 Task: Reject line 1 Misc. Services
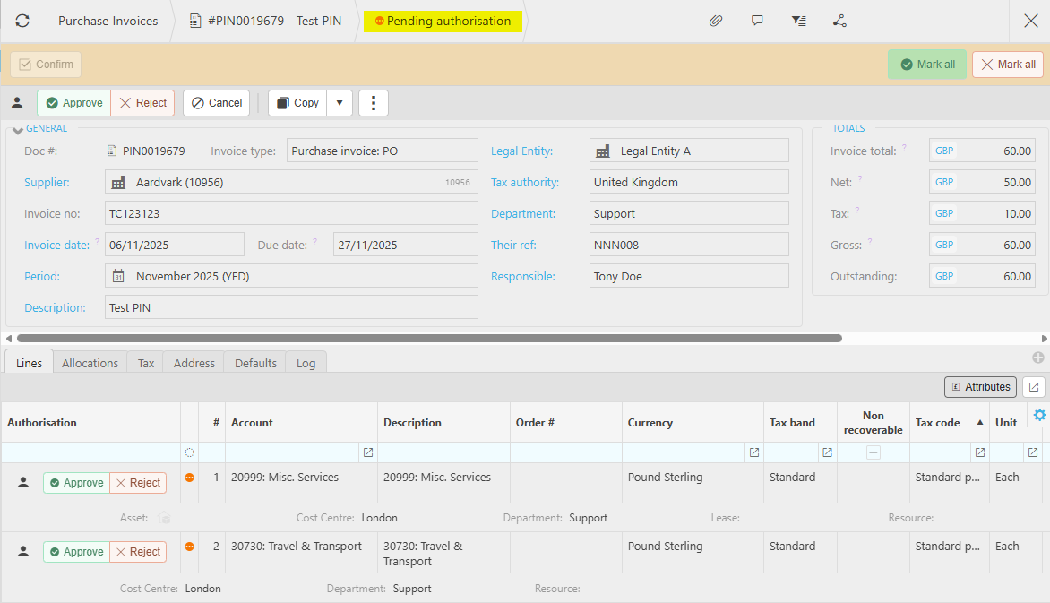point(138,483)
